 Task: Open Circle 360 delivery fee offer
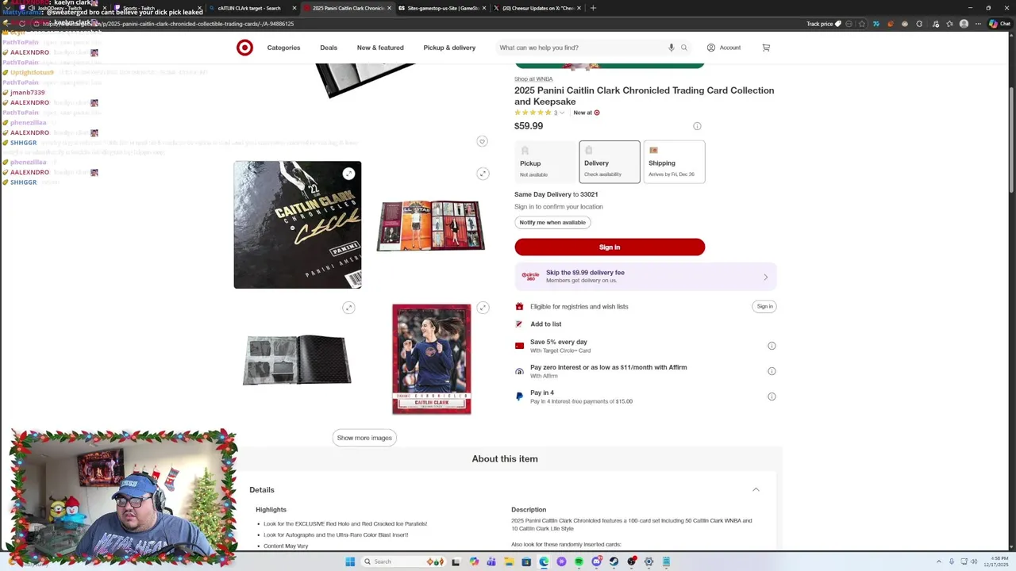tap(645, 276)
